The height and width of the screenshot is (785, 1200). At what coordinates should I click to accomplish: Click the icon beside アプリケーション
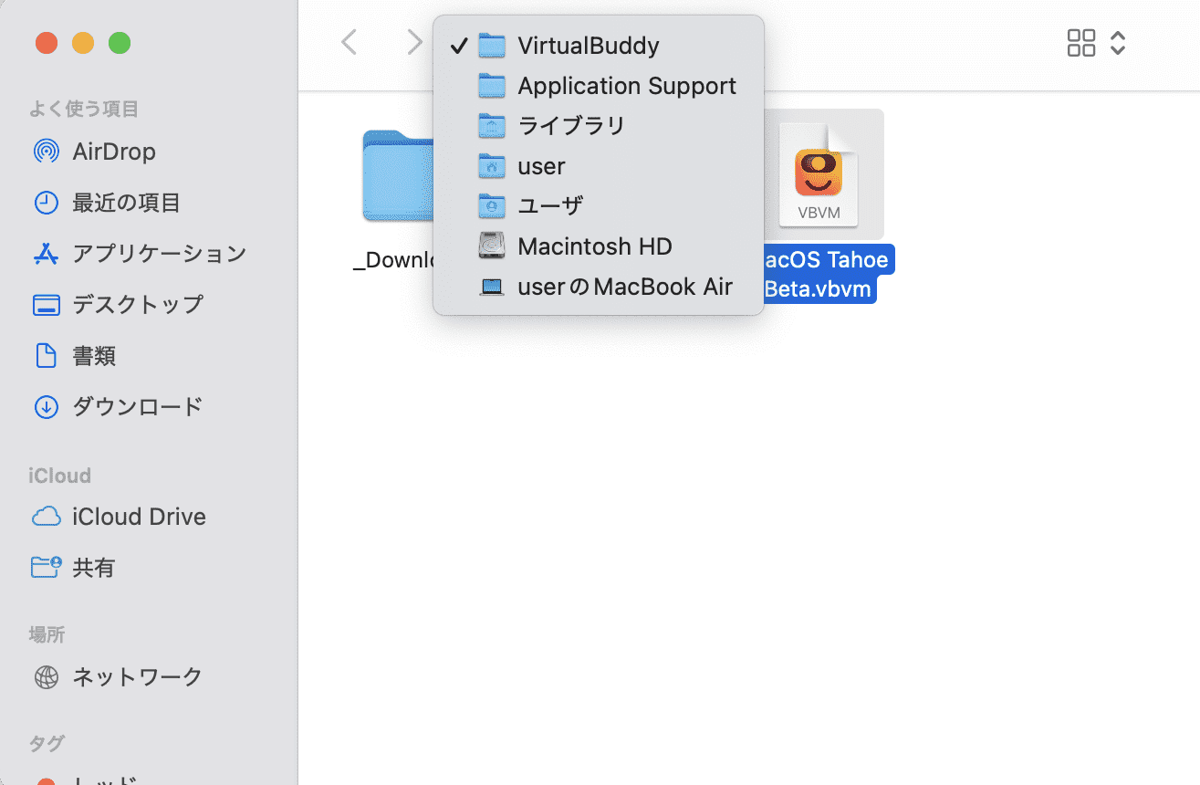click(46, 254)
